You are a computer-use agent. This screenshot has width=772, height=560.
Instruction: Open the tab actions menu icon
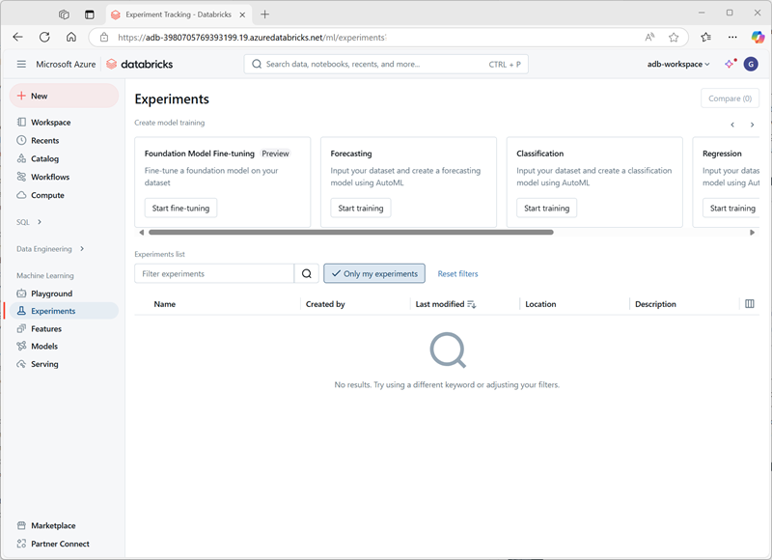(89, 14)
